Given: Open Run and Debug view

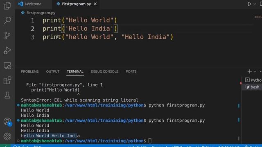Looking at the screenshot, I should 7,50.
